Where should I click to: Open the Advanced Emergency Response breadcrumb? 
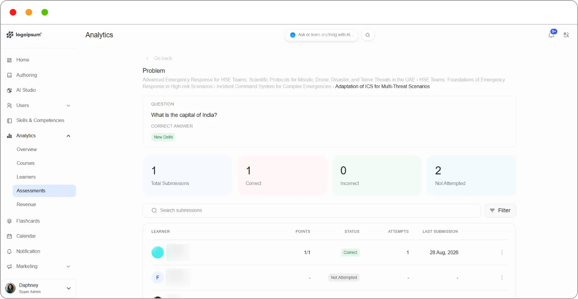click(x=279, y=80)
